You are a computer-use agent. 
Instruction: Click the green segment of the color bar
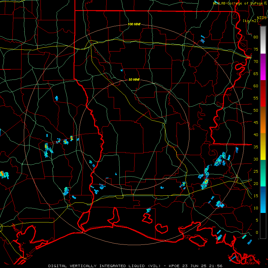coord(263,173)
